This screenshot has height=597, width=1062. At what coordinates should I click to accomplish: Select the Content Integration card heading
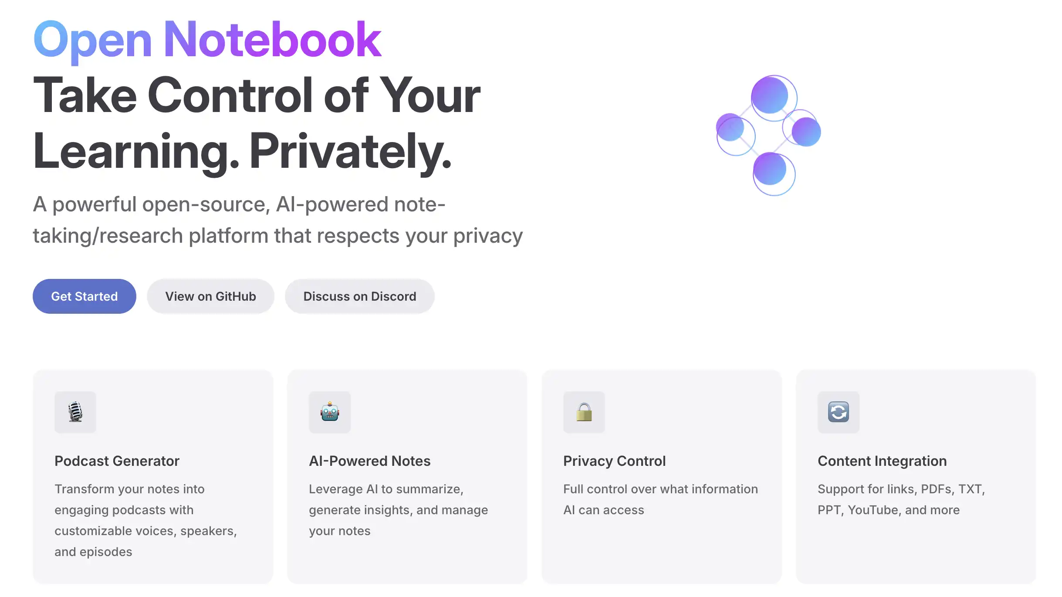(x=882, y=461)
